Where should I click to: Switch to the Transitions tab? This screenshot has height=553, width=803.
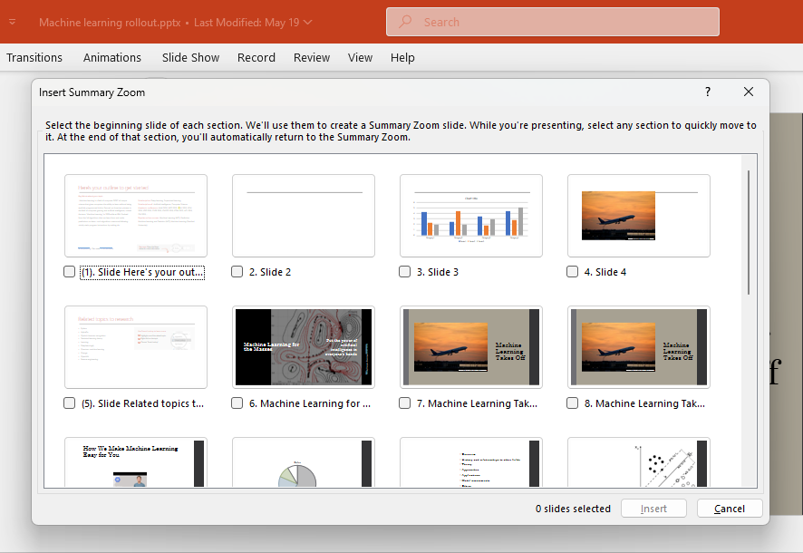[34, 57]
